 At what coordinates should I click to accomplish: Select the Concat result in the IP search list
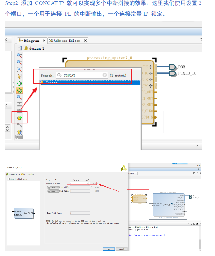90,83
